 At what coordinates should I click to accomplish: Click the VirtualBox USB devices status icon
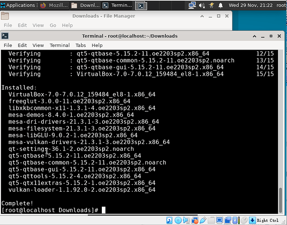pyautogui.click(x=203, y=220)
